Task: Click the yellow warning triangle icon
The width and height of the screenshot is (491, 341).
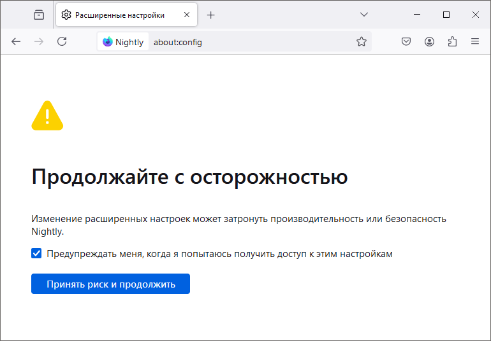Action: [x=47, y=115]
